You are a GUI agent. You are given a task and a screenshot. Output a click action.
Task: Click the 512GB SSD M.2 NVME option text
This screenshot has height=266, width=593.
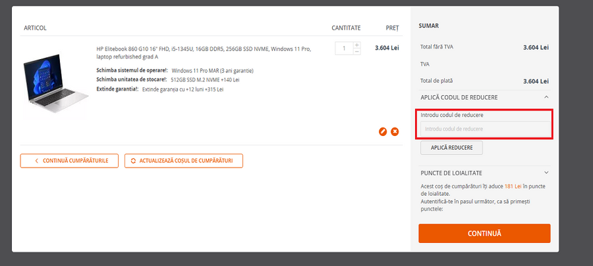[x=204, y=79]
